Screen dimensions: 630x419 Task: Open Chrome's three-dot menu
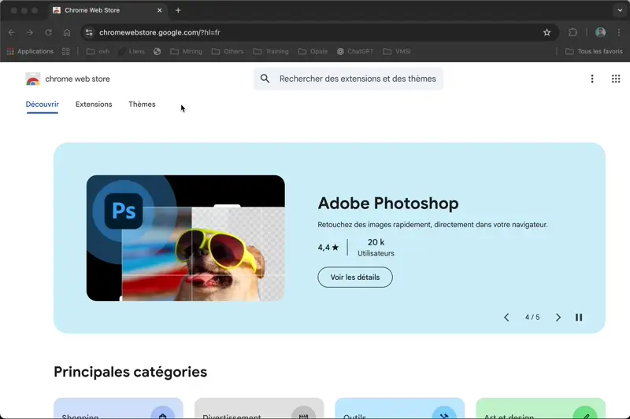coord(619,32)
